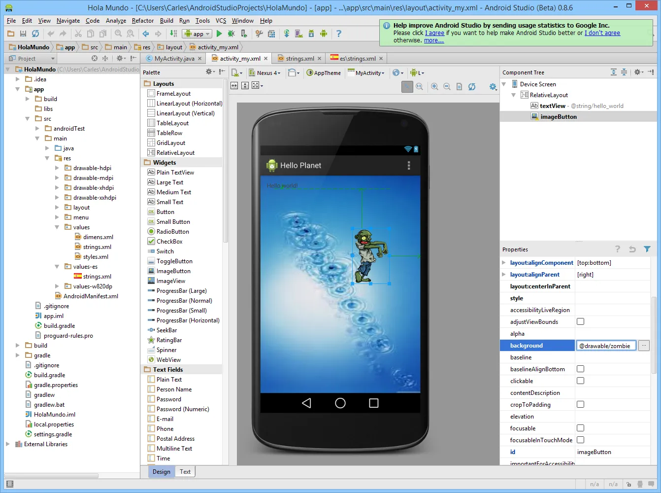Screen dimensions: 661x493
Task: Click the filter icon in Properties panel
Action: pyautogui.click(x=647, y=249)
